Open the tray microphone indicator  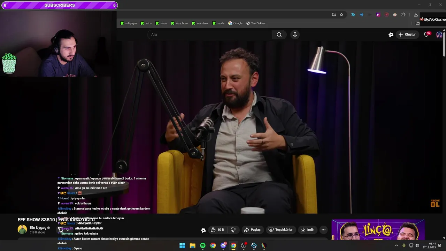click(x=404, y=245)
